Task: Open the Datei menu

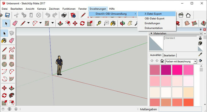Action: [x=5, y=9]
